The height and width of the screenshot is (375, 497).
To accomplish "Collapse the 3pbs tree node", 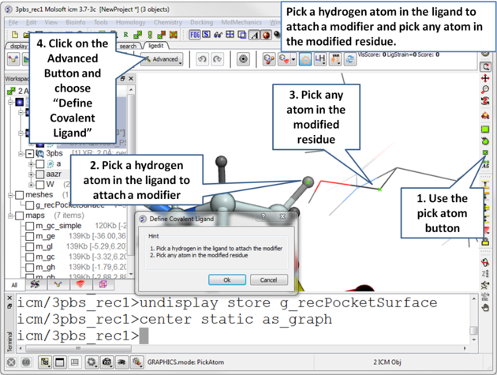I will point(30,154).
